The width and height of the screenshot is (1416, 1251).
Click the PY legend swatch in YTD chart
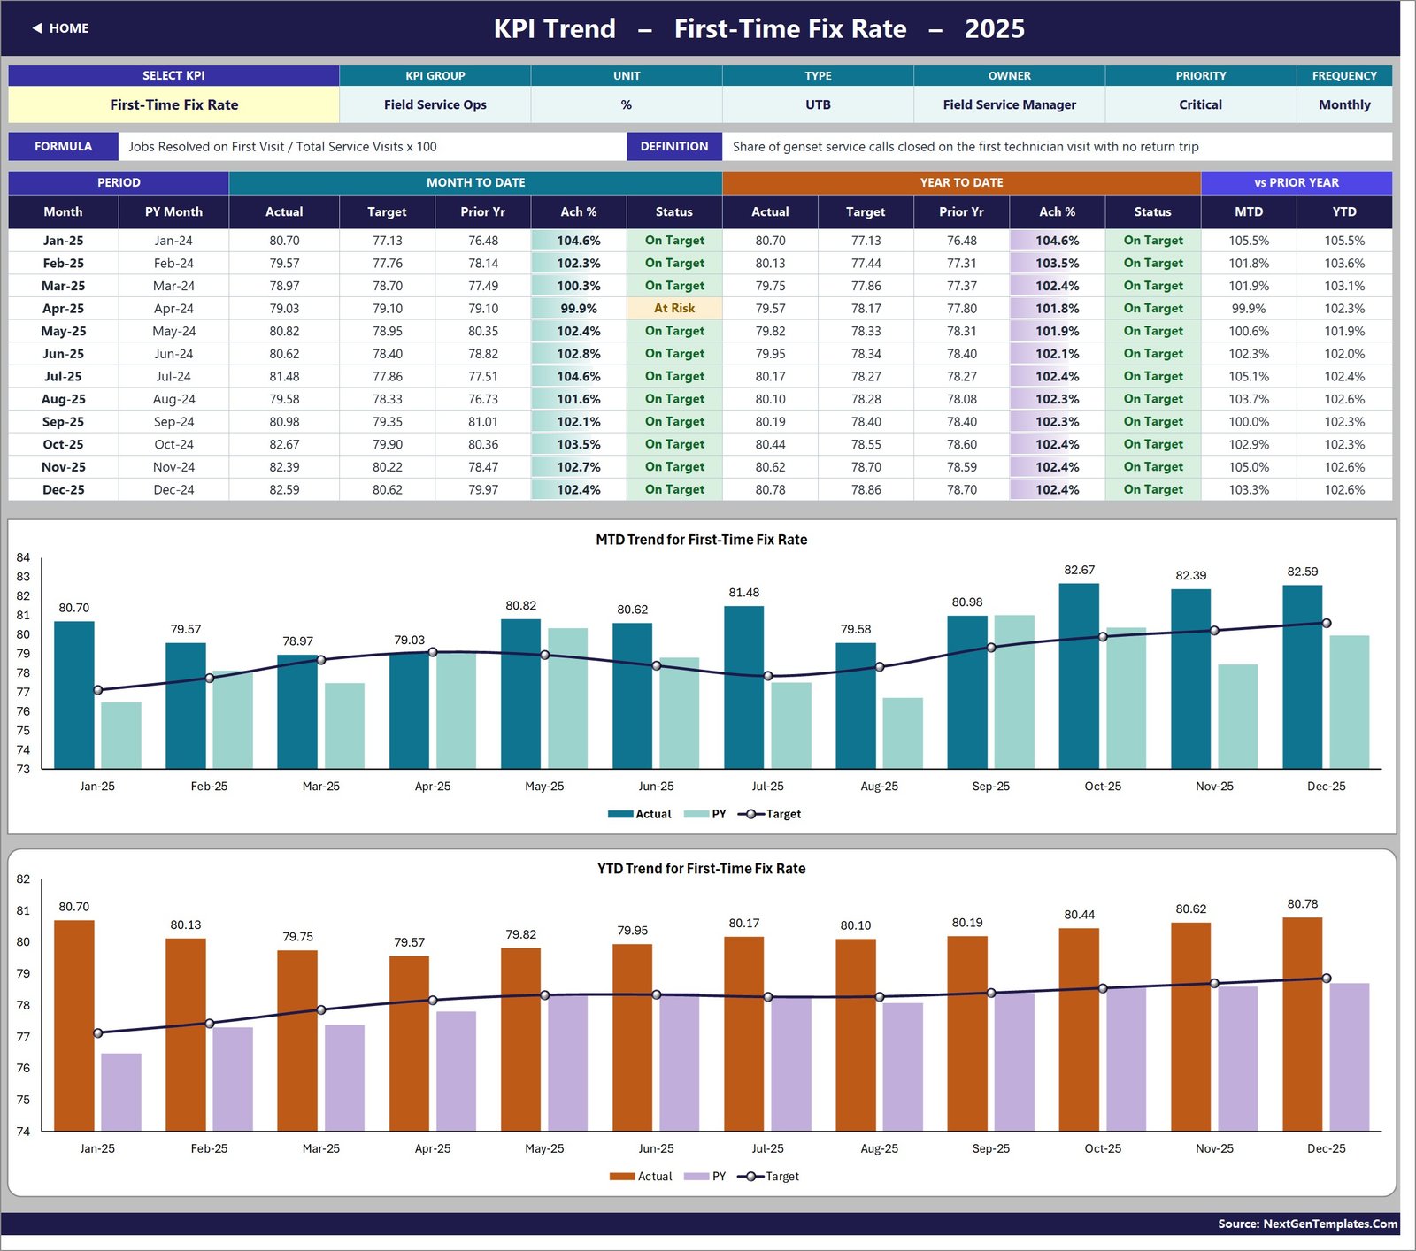tap(696, 1177)
